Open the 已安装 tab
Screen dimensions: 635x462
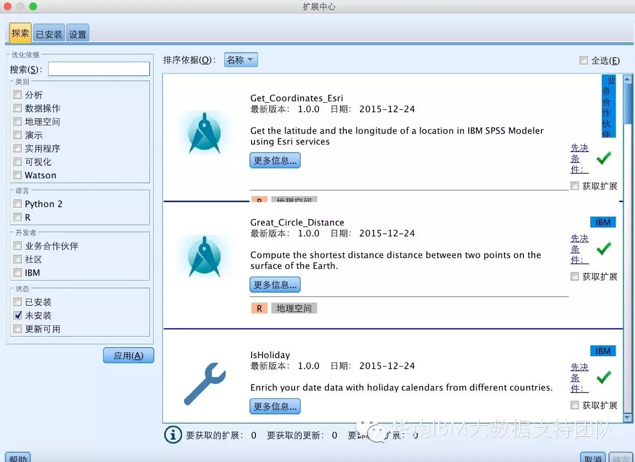click(49, 34)
